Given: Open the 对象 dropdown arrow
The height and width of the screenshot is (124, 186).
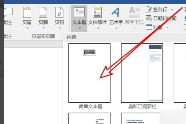Looking at the screenshot, I should click(167, 27).
